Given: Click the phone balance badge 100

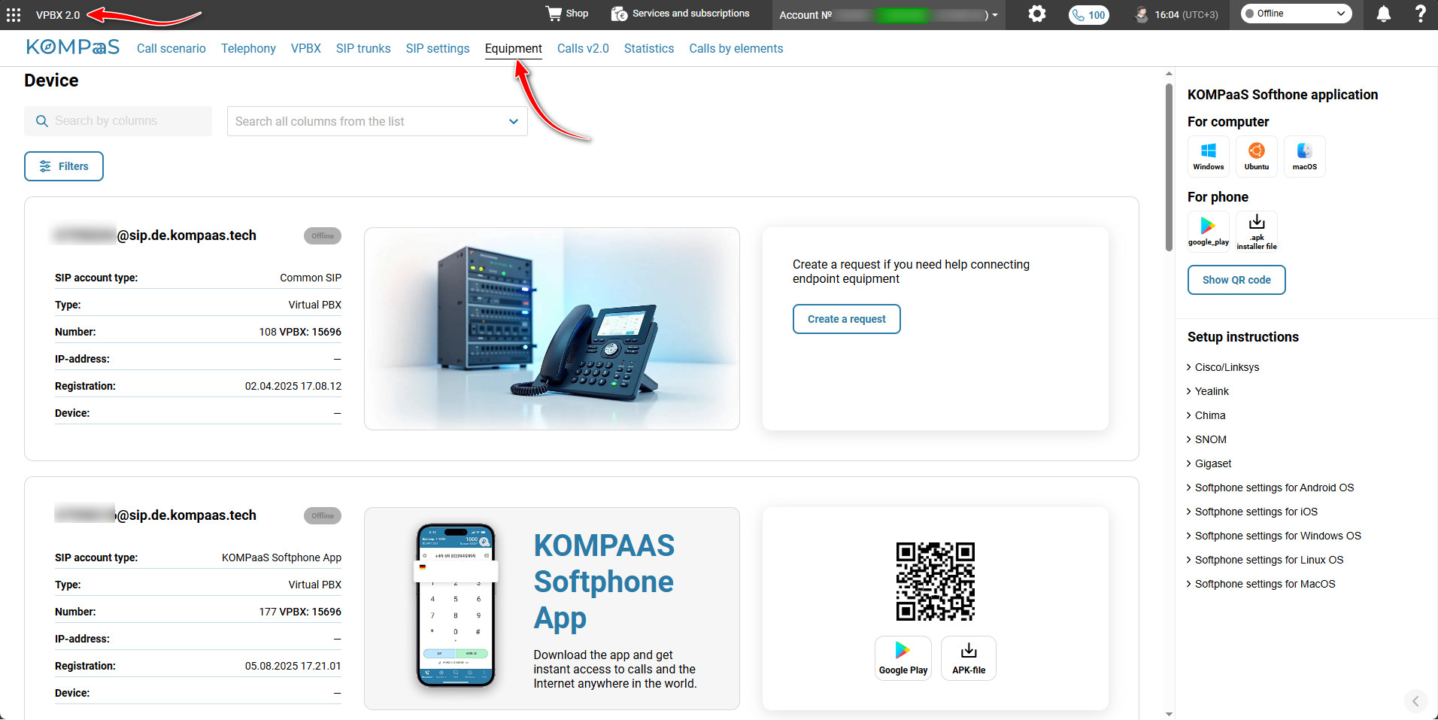Looking at the screenshot, I should 1089,15.
